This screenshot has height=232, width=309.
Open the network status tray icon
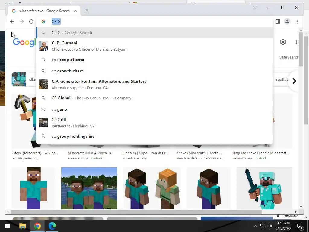click(x=263, y=226)
